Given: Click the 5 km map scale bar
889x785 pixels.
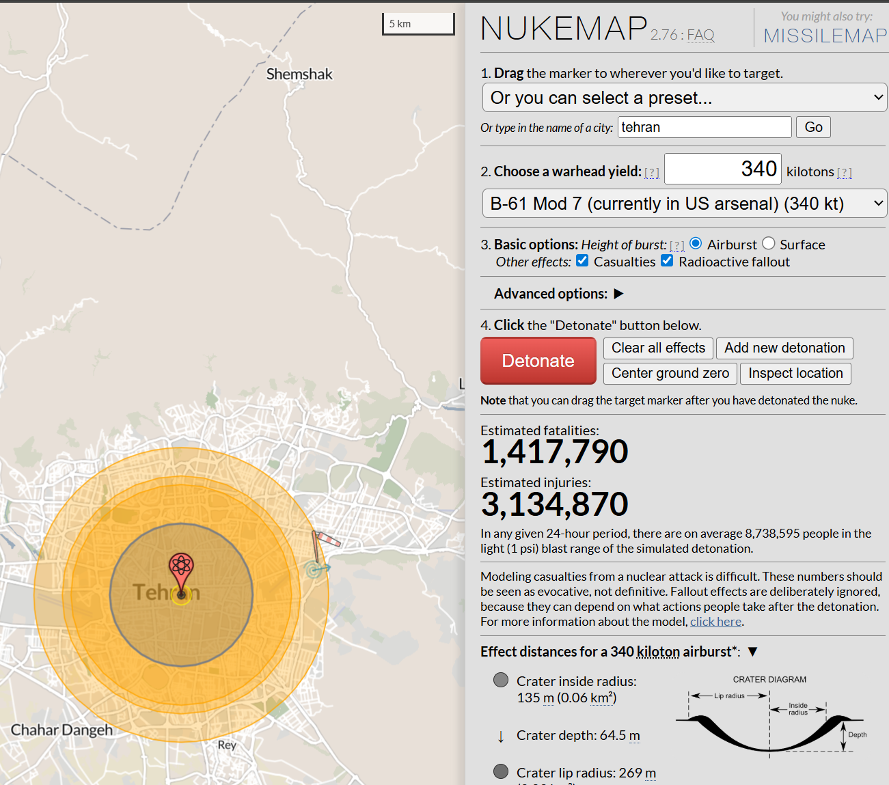Looking at the screenshot, I should [x=418, y=24].
